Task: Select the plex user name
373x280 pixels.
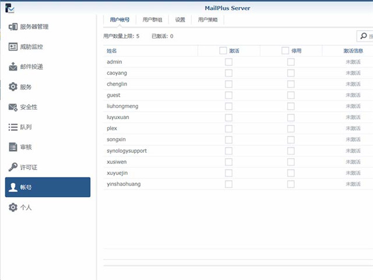Action: click(112, 128)
